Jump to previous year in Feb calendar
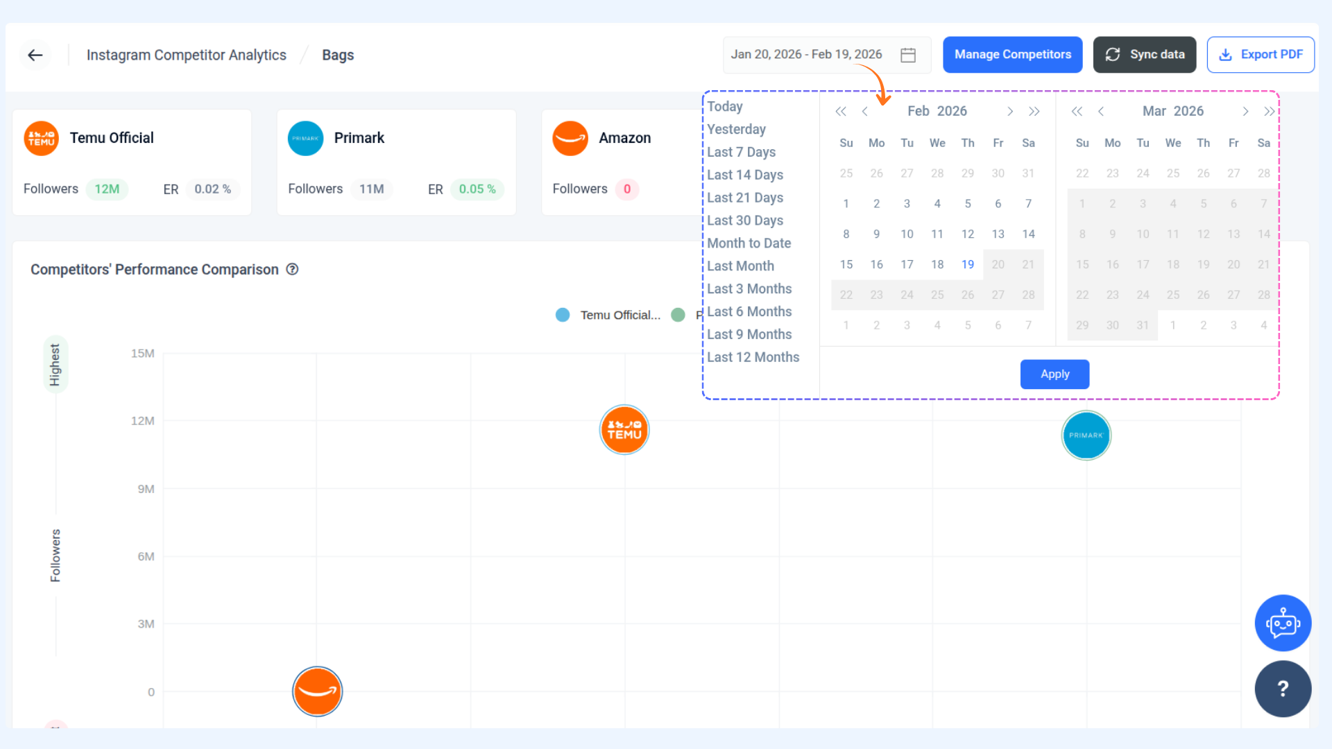Image resolution: width=1332 pixels, height=749 pixels. [x=840, y=112]
